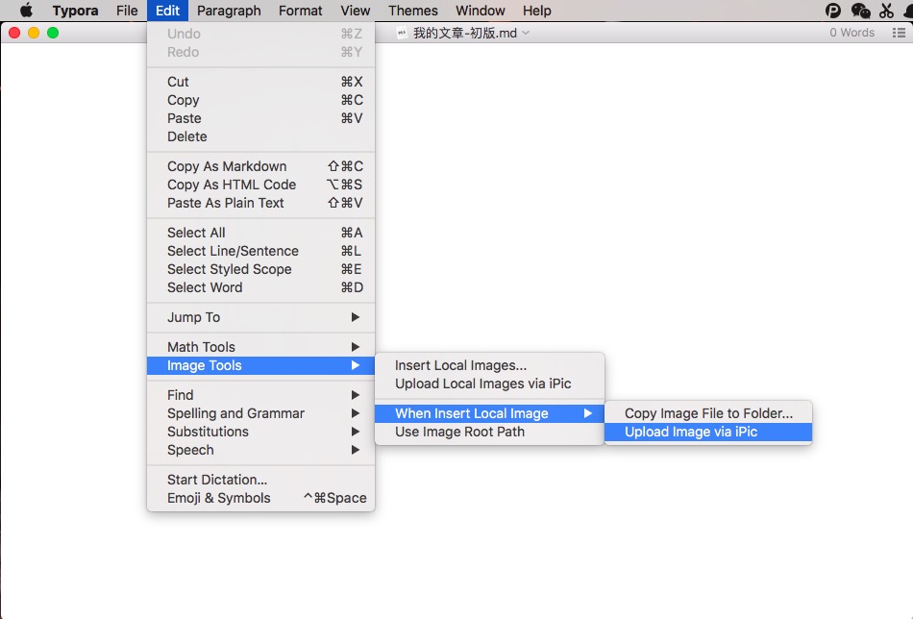913x619 pixels.
Task: Click the P icon in menu bar
Action: coord(833,11)
